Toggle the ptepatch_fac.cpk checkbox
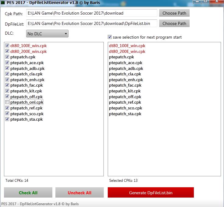224x207 pixels. 7,85
